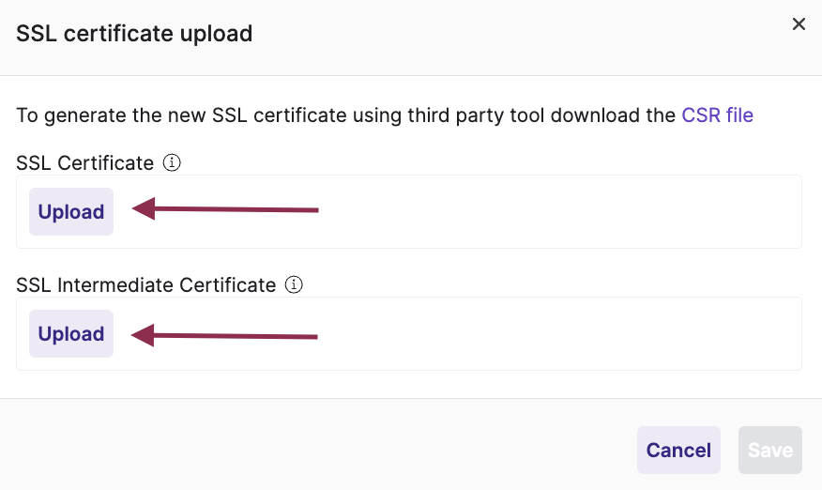Download the CSR file via the link

717,115
